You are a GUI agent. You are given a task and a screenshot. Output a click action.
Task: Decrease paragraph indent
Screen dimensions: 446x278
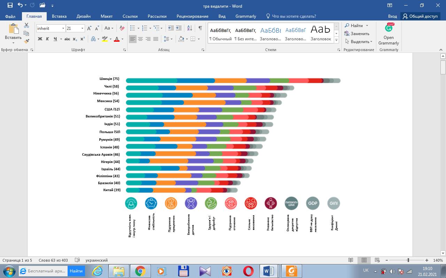(x=171, y=28)
